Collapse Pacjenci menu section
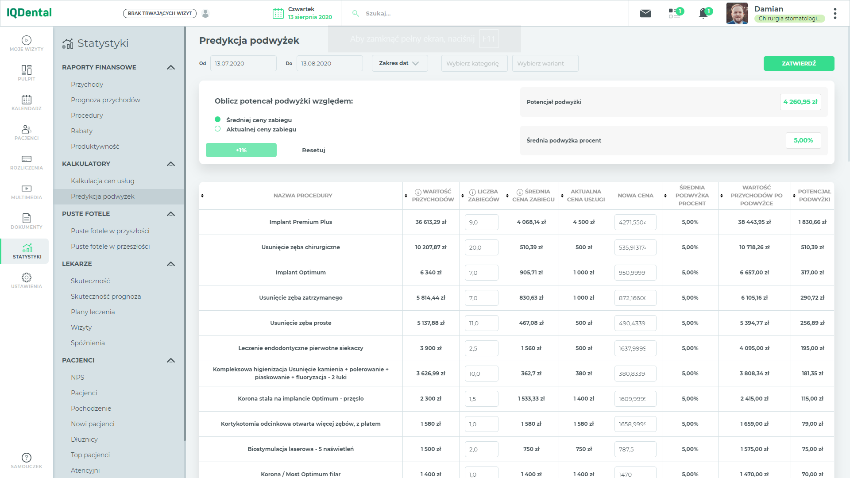The image size is (850, 478). pos(171,360)
